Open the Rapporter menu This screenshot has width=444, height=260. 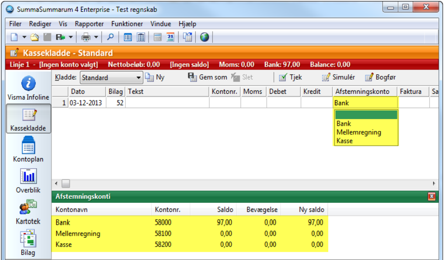tap(89, 24)
